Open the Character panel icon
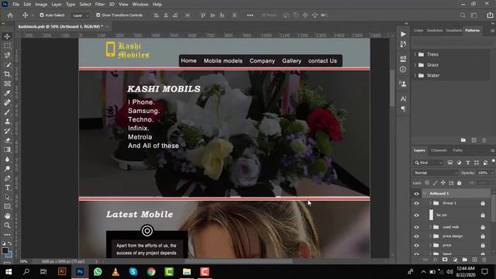This screenshot has width=496, height=279. [x=403, y=98]
